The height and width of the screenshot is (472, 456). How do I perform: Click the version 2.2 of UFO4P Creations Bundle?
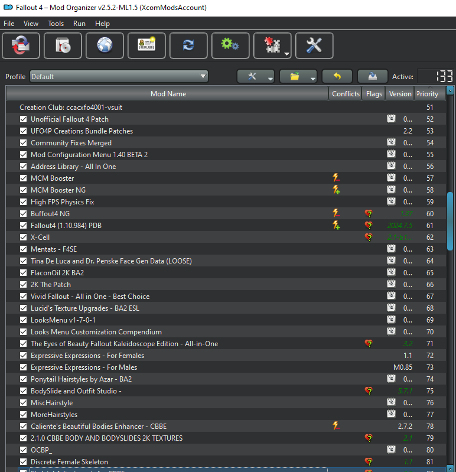pos(408,131)
